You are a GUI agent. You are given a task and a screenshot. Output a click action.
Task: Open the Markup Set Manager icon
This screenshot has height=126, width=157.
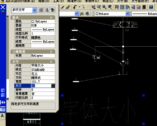(x=139, y=7)
